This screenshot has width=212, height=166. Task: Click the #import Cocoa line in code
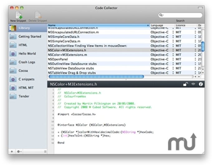(76, 114)
